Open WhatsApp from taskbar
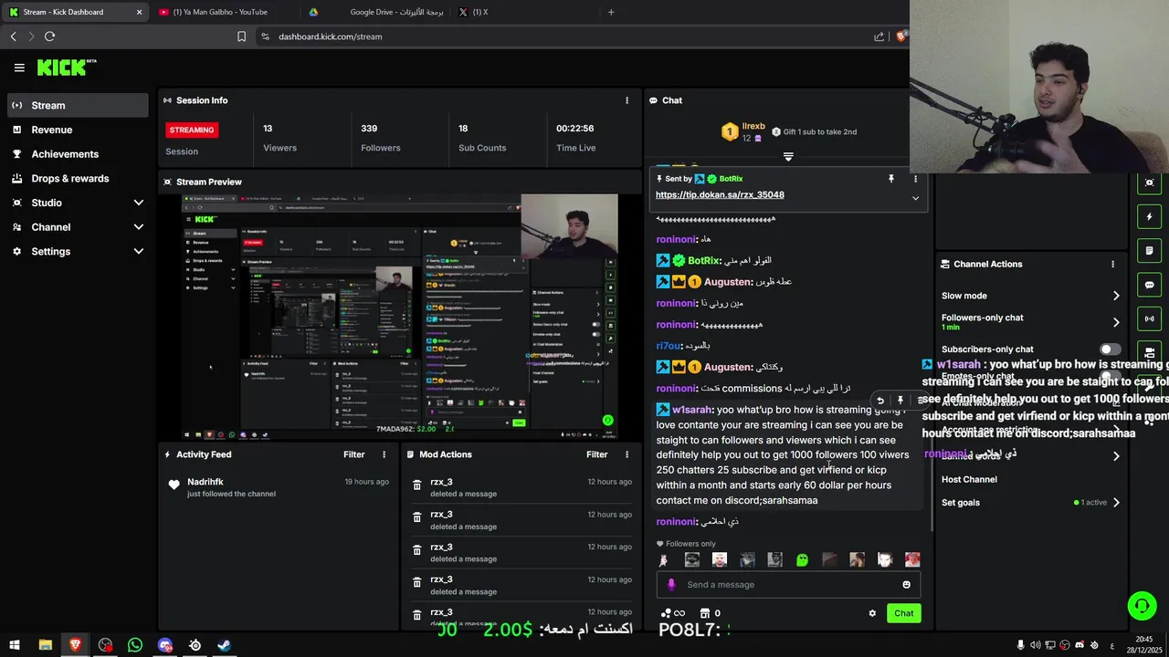The height and width of the screenshot is (657, 1169). tap(135, 645)
